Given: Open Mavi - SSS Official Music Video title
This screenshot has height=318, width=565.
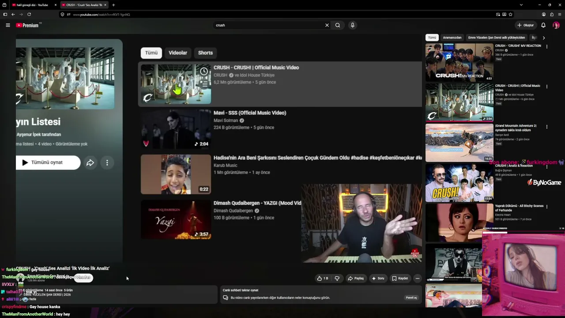Looking at the screenshot, I should (250, 113).
